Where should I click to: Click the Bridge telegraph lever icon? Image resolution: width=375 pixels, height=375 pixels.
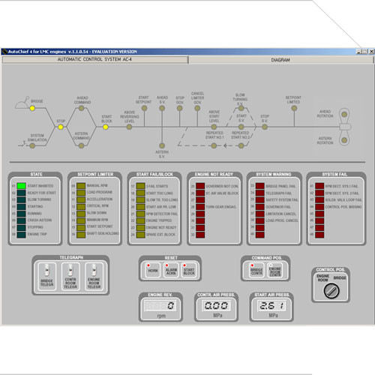point(46,271)
